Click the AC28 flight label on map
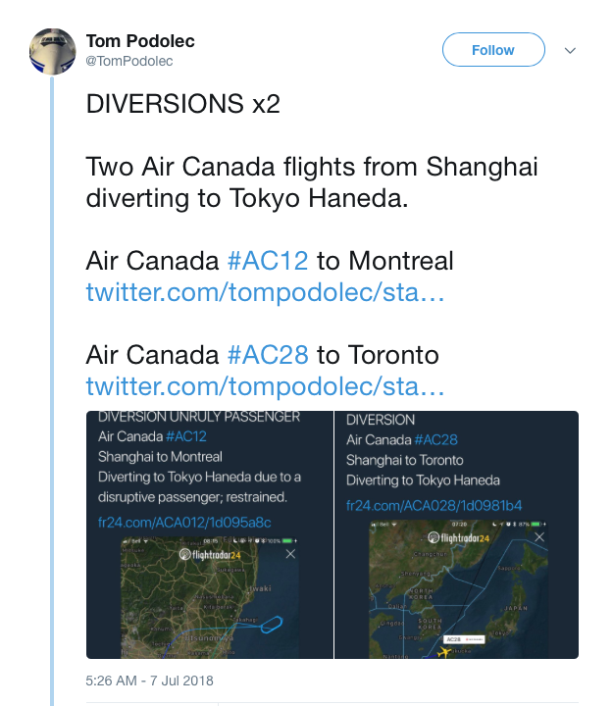This screenshot has height=706, width=613. (464, 639)
